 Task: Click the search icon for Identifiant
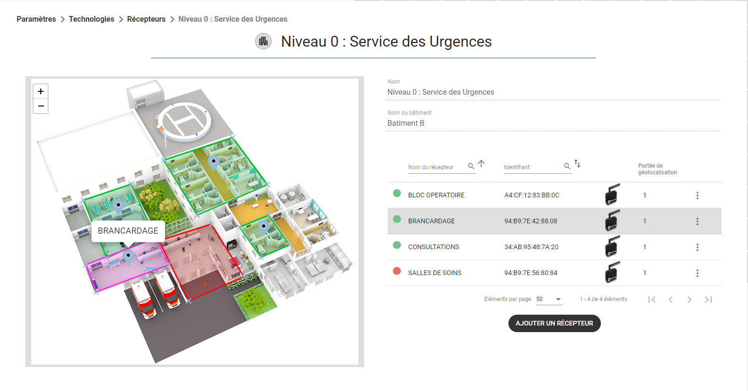coord(567,166)
